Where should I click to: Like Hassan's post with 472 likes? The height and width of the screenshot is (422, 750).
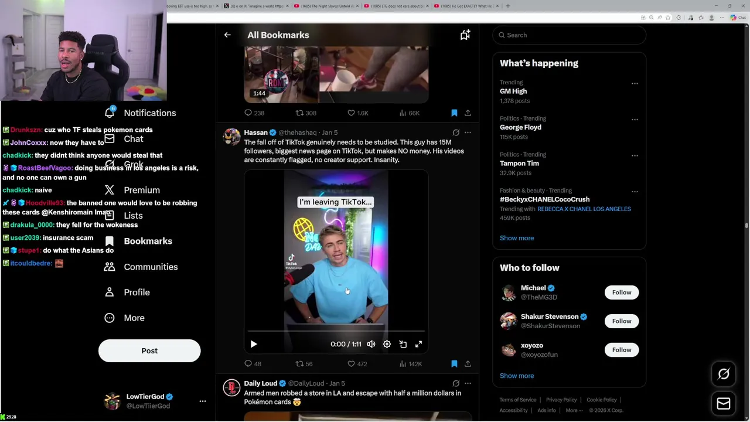point(357,364)
